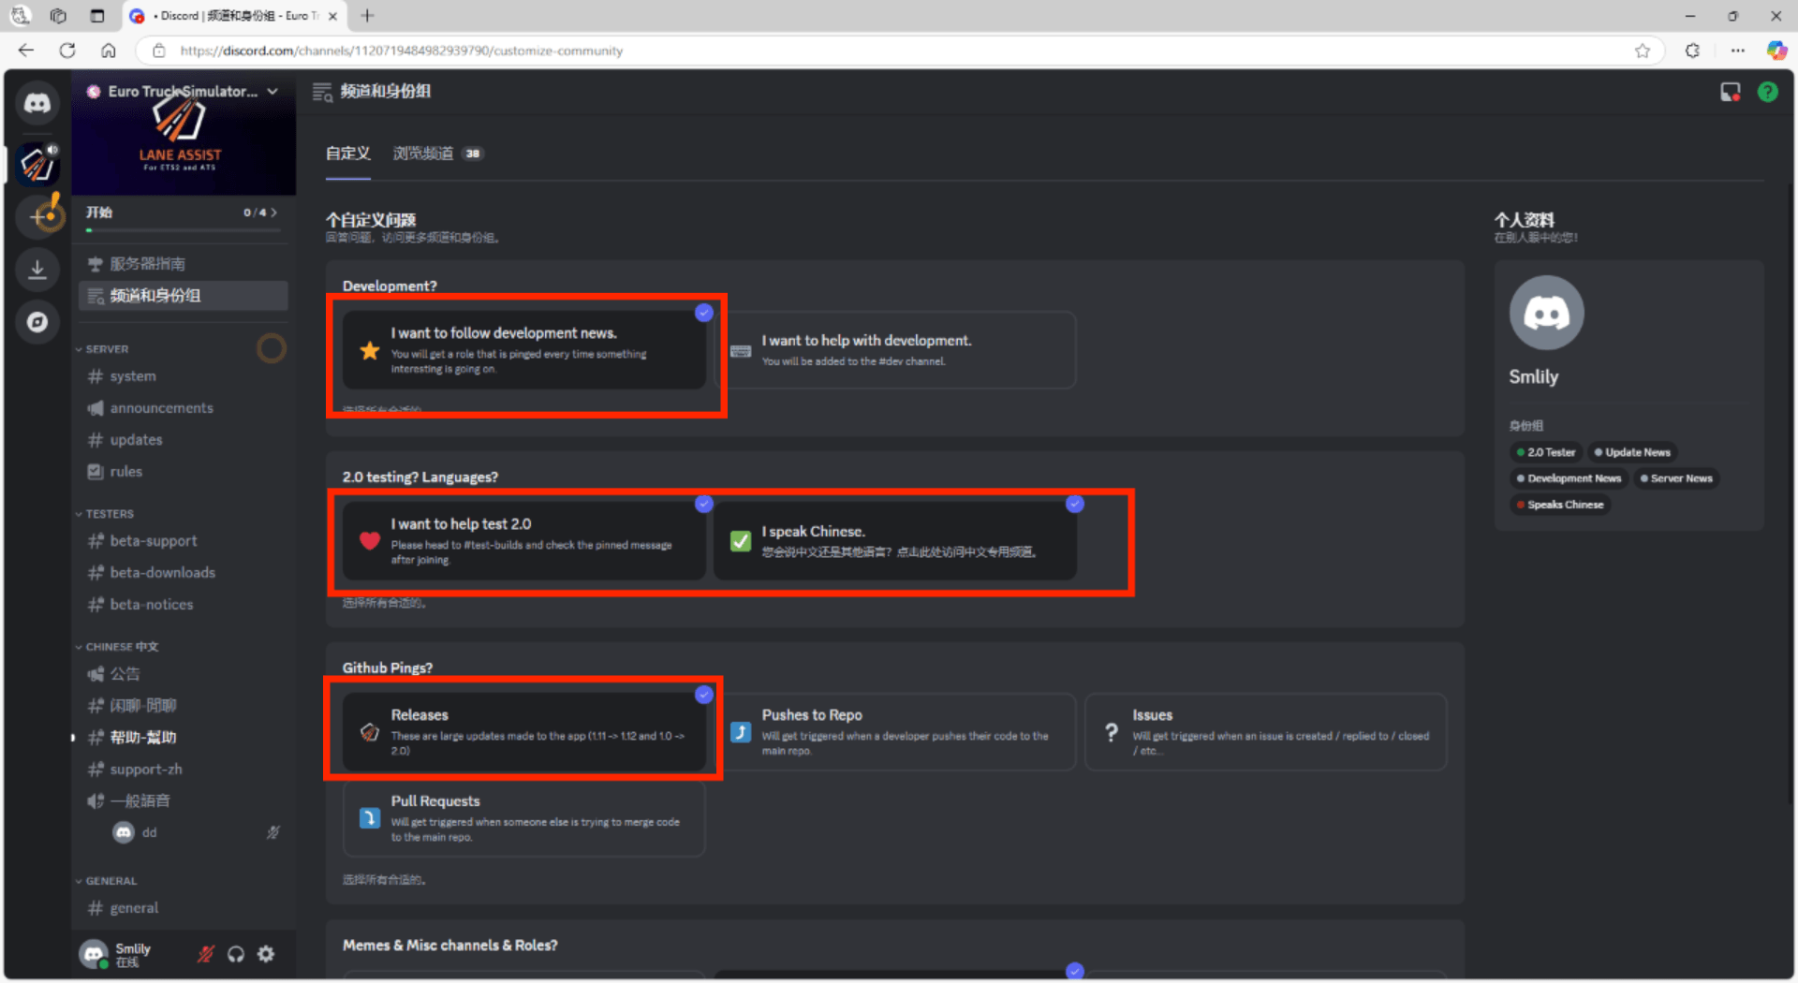Click the 2.0 Tester role tag
This screenshot has height=983, width=1798.
[1546, 452]
